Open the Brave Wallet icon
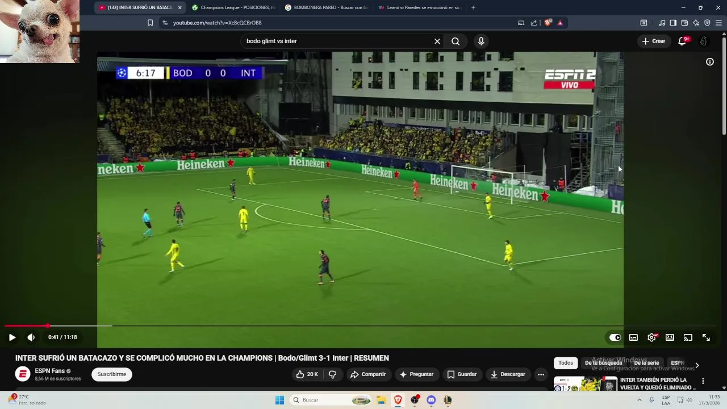 684,23
